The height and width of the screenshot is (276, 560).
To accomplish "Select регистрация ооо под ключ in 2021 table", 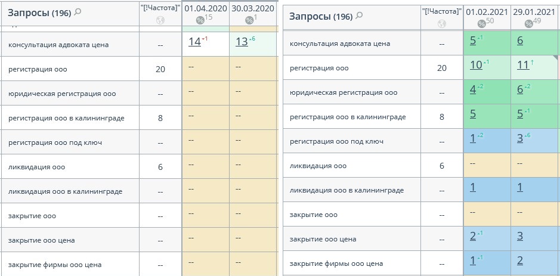I will point(337,142).
